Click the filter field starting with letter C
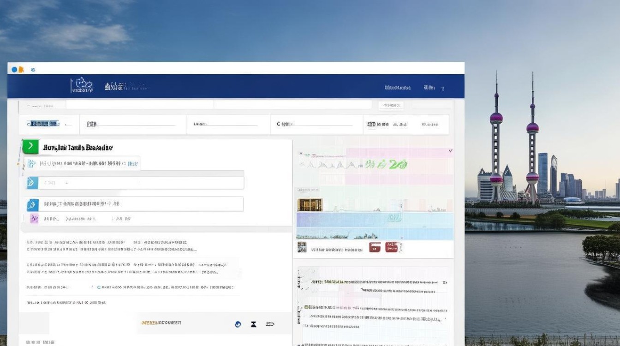Viewport: 620px width, 346px height. (316, 124)
